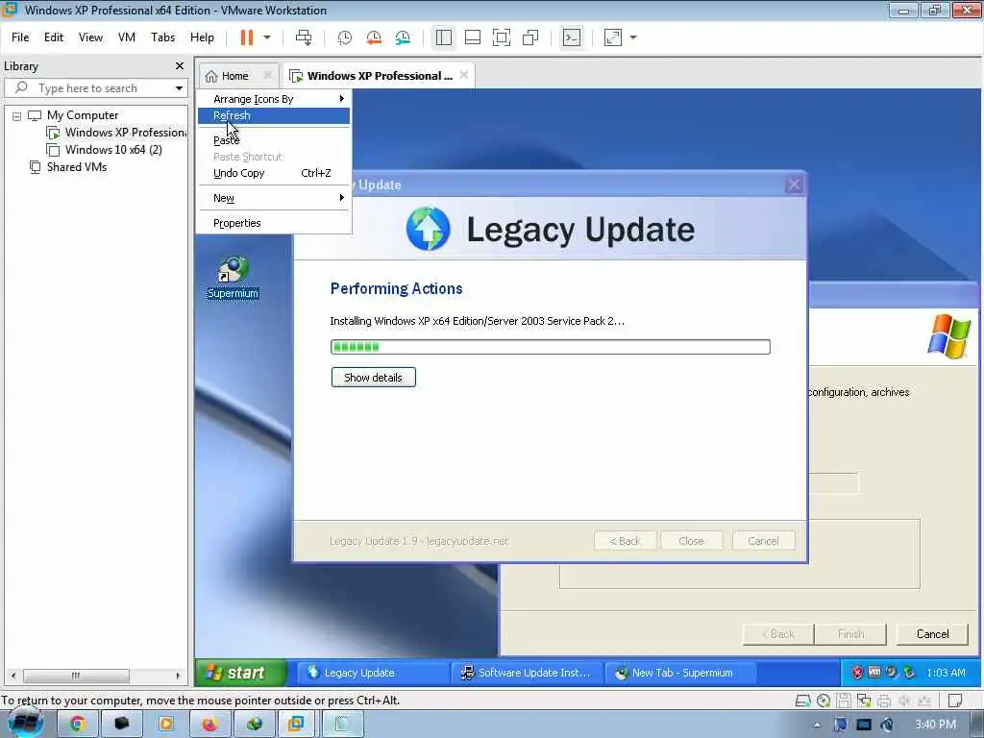Choose Refresh in the context menu
Image resolution: width=984 pixels, height=738 pixels.
tap(274, 115)
